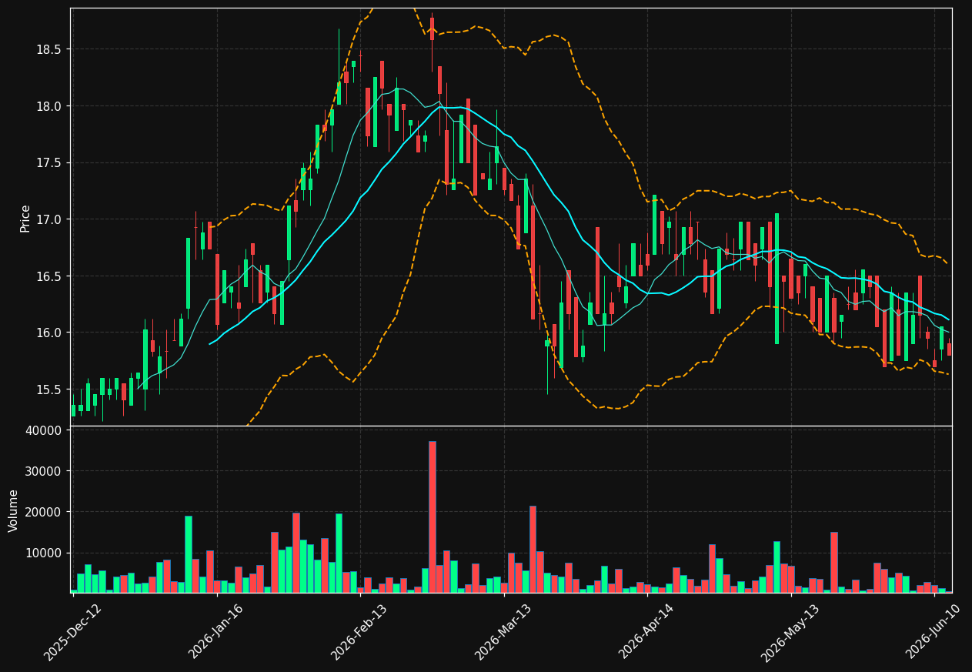This screenshot has height=672, width=972.
Task: Click the 30000 volume tick label
Action: [x=44, y=471]
